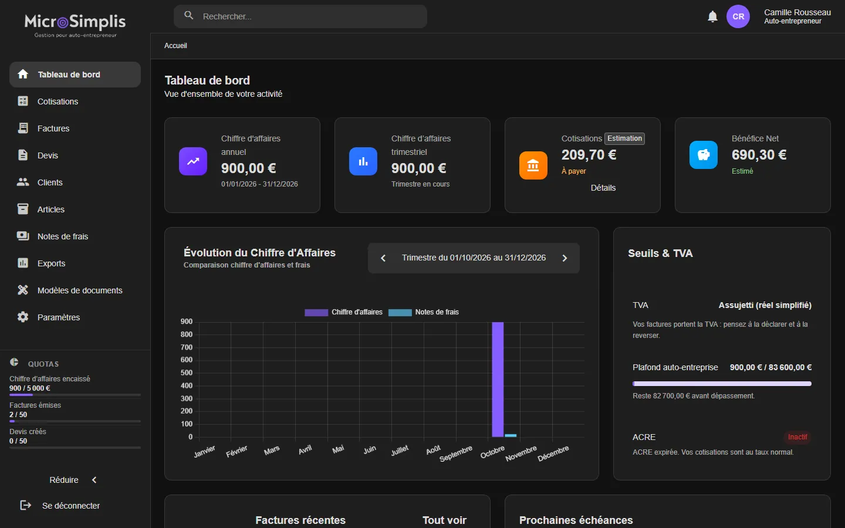Open the Factures menu label

(53, 128)
